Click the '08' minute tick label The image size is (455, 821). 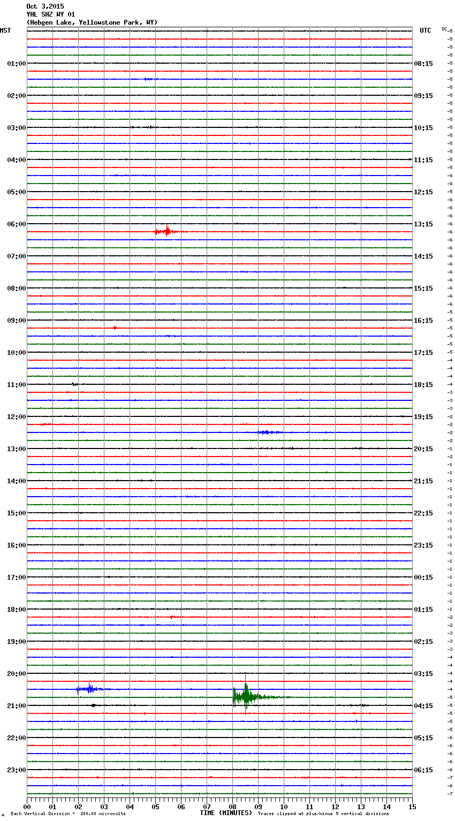[x=232, y=807]
